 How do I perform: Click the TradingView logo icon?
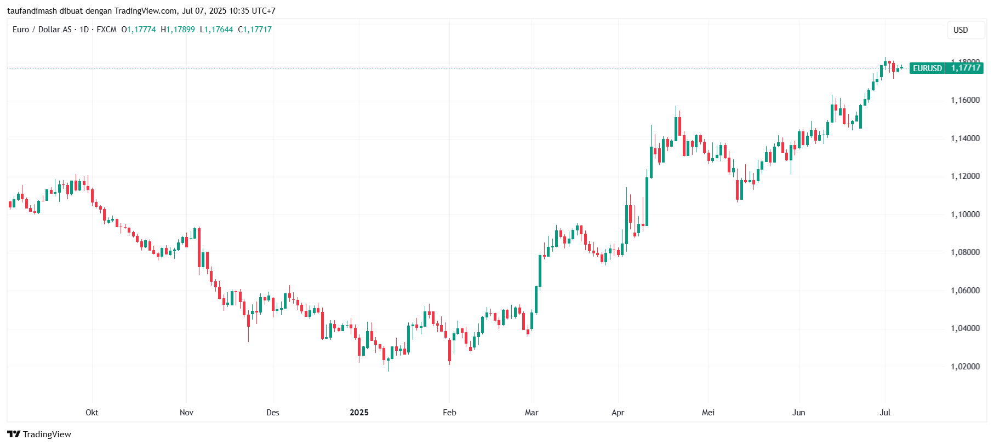click(14, 434)
